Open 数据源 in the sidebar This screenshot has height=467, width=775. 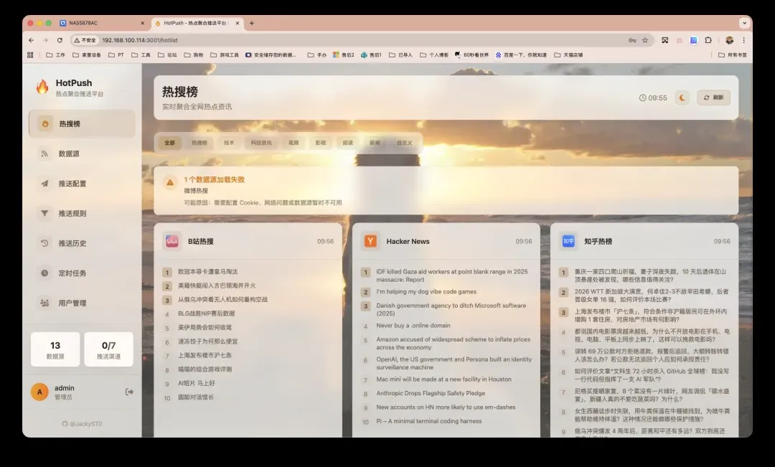pos(68,154)
